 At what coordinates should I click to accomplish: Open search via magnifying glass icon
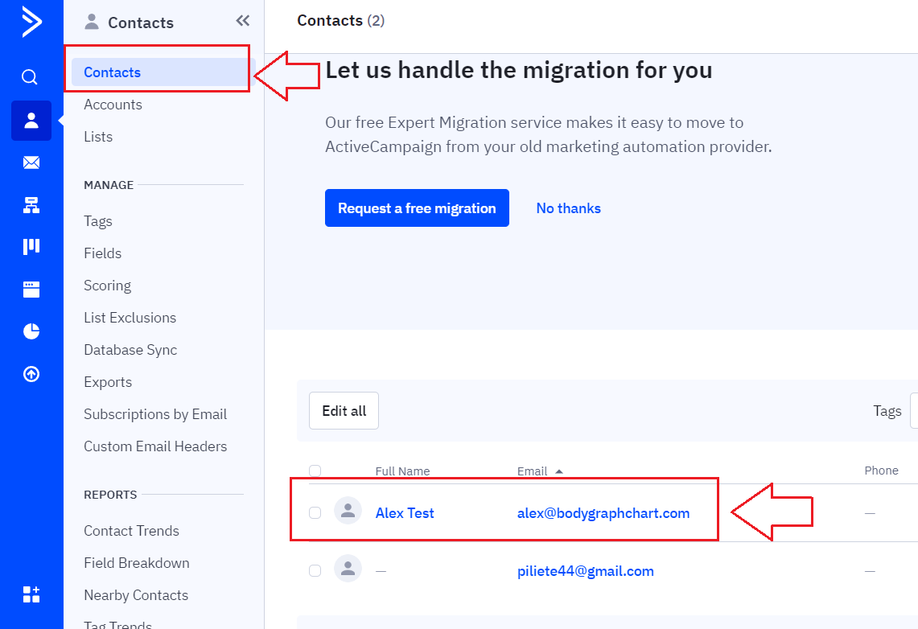point(30,77)
